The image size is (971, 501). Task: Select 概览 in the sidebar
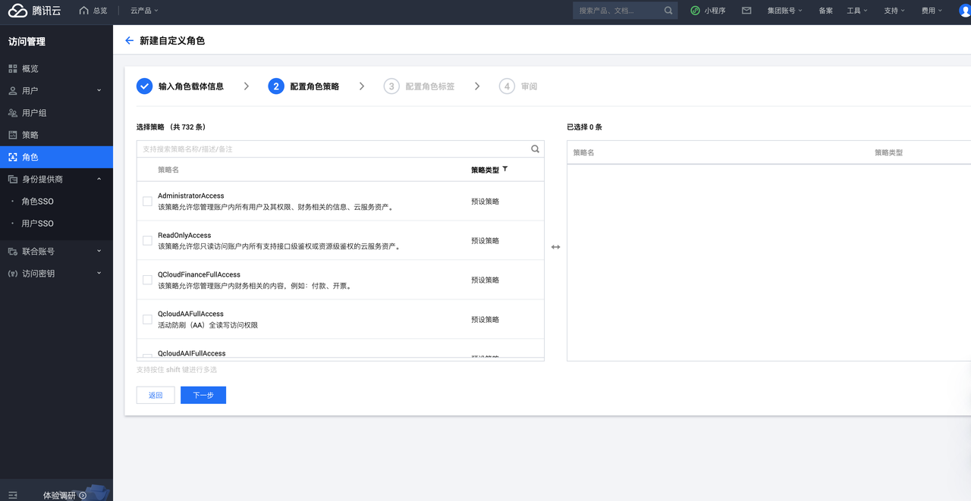(56, 68)
